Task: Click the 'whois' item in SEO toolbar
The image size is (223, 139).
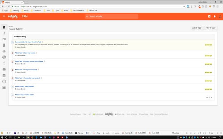Action: click(106, 133)
